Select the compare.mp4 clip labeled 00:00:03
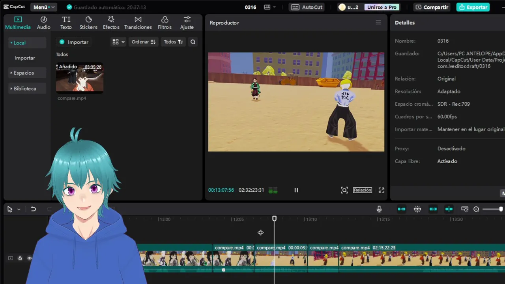This screenshot has height=284, width=505. [x=281, y=258]
